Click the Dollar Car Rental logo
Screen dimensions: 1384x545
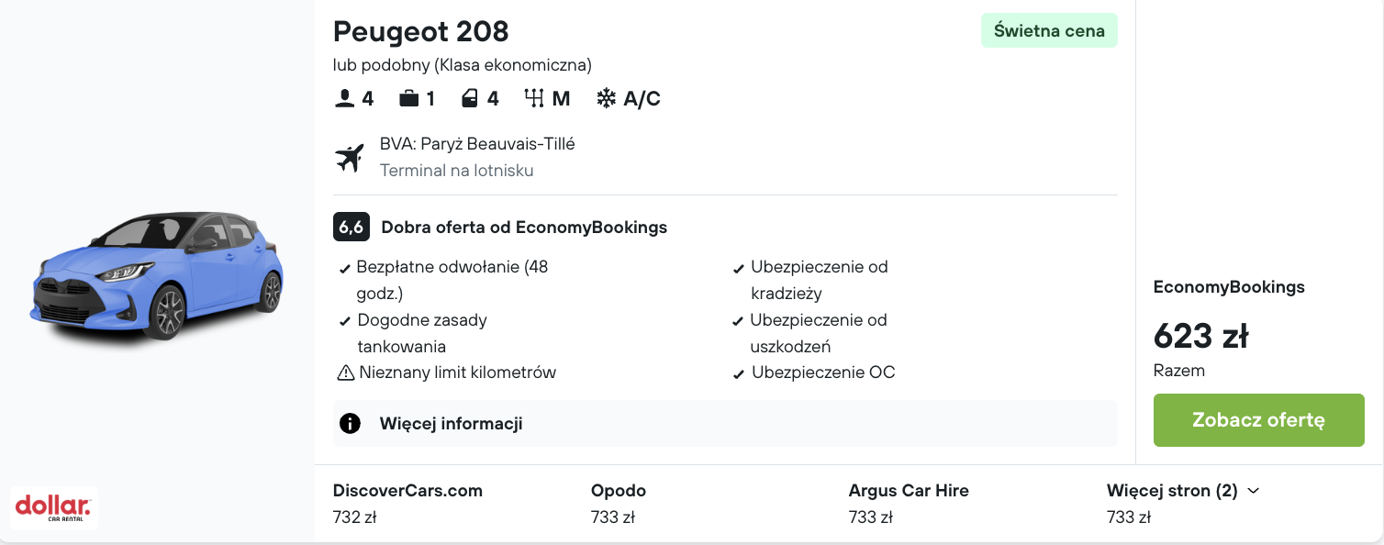(x=54, y=507)
